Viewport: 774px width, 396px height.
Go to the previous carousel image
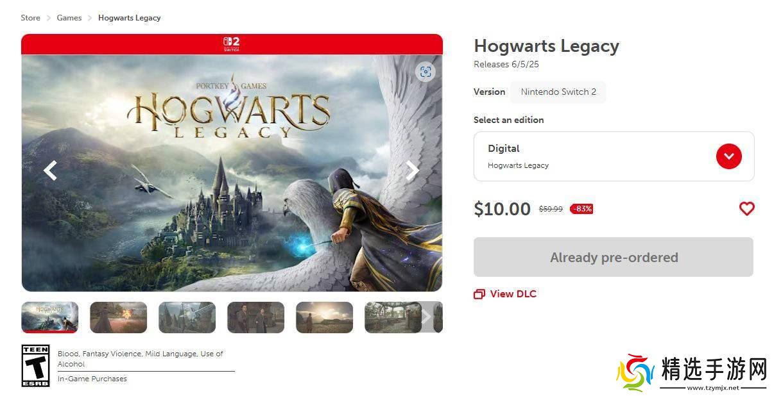coord(50,170)
